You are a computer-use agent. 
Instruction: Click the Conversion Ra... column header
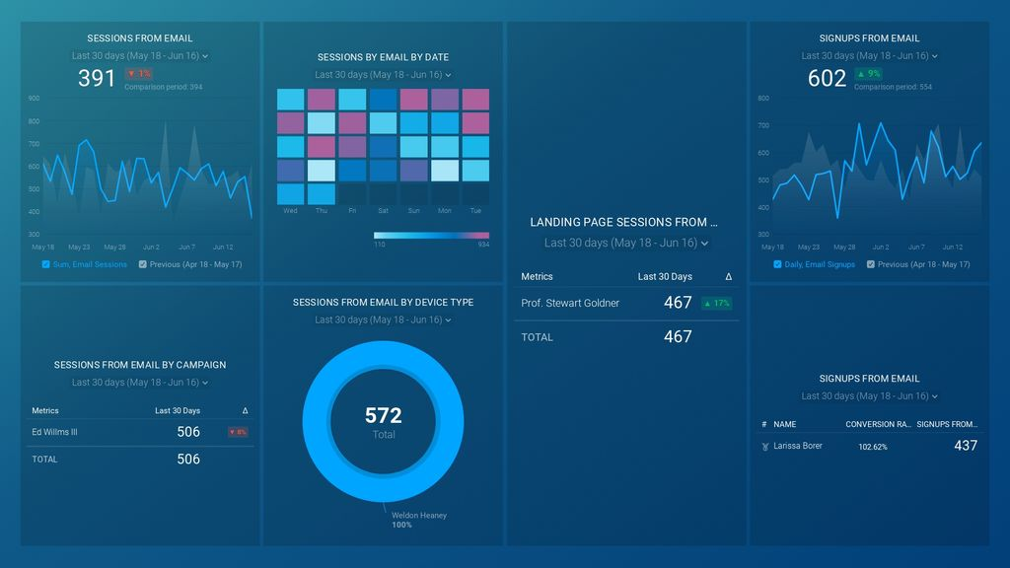[x=878, y=424]
